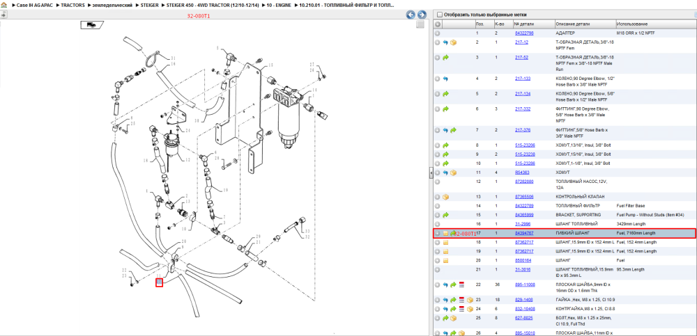
Task: Click the pin icon at the toolbar's left end
Action: click(x=3, y=15)
